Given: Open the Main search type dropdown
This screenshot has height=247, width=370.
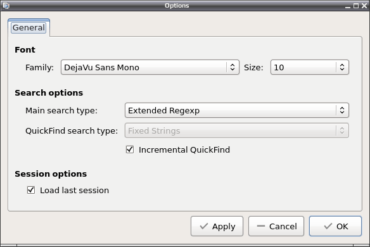Looking at the screenshot, I should 237,110.
